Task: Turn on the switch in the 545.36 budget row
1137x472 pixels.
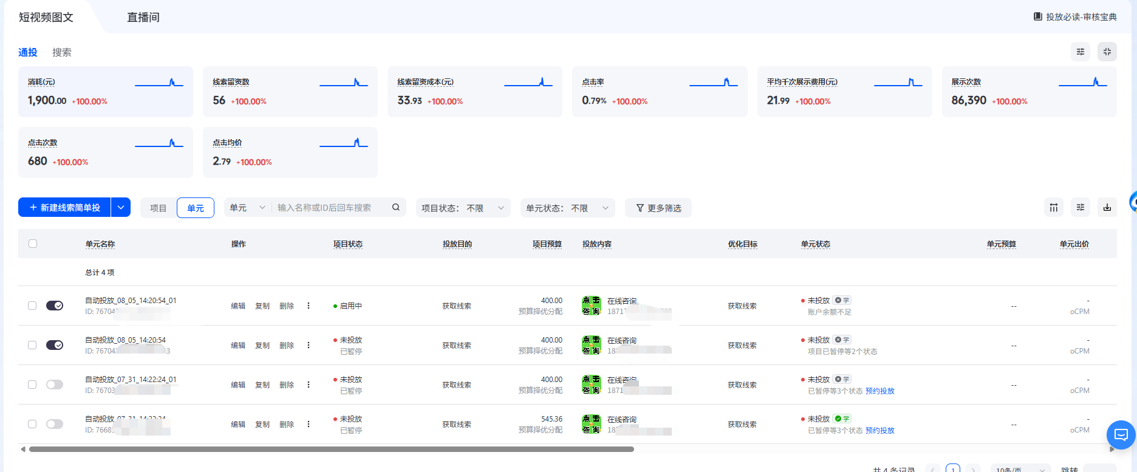Action: (x=55, y=424)
